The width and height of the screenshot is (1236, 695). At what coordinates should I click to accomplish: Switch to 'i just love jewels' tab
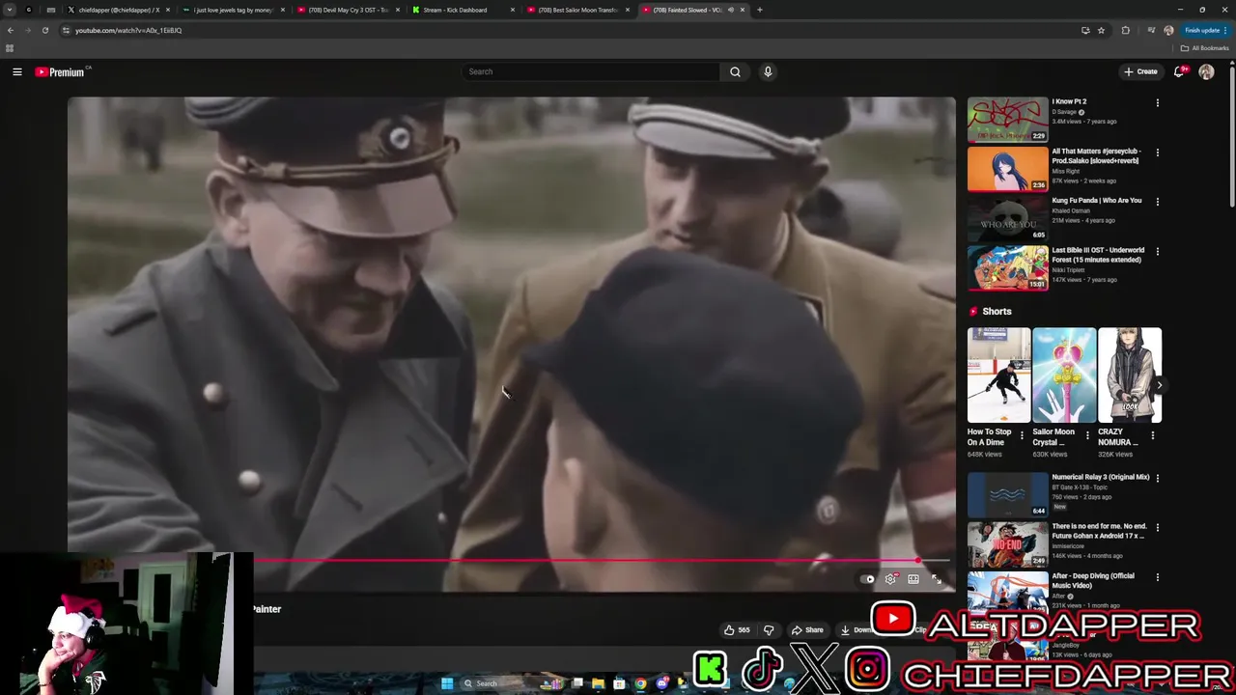[x=232, y=10]
